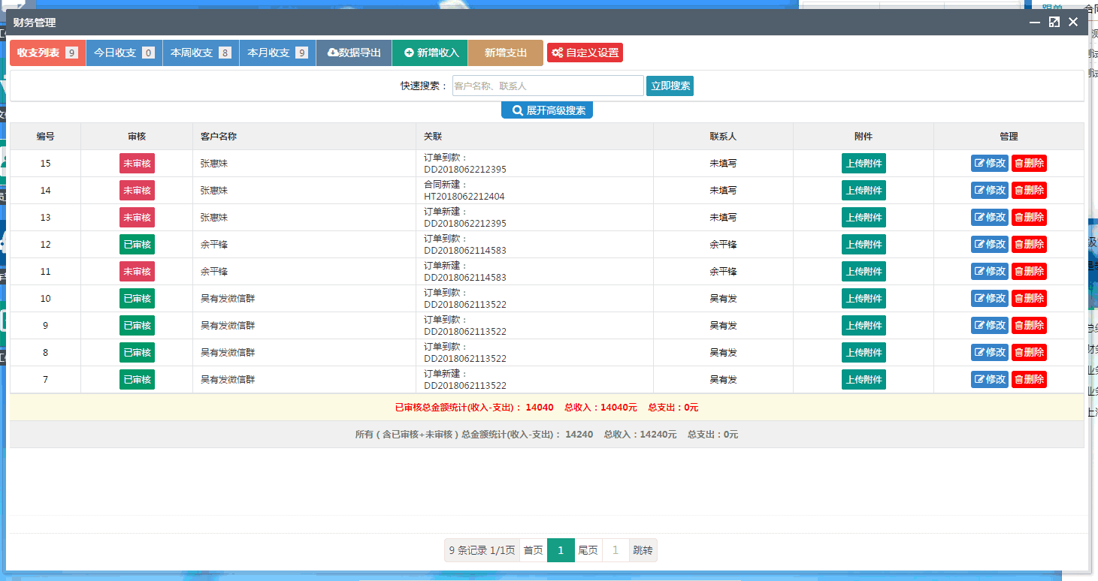
Task: Toggle 未审核 status for record 15
Action: (137, 164)
